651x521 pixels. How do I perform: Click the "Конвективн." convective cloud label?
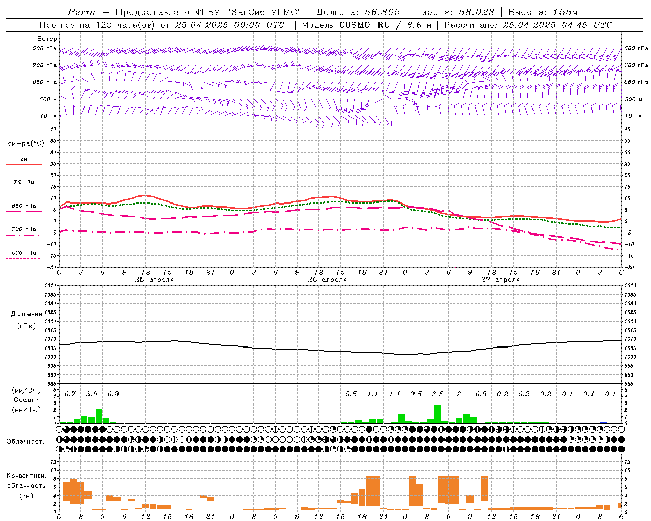26,476
